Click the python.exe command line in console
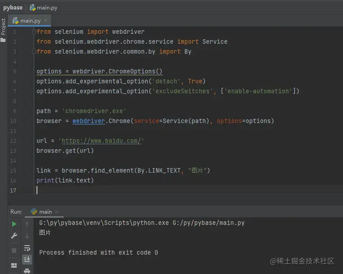Viewport: 343px width, 274px height. click(142, 223)
